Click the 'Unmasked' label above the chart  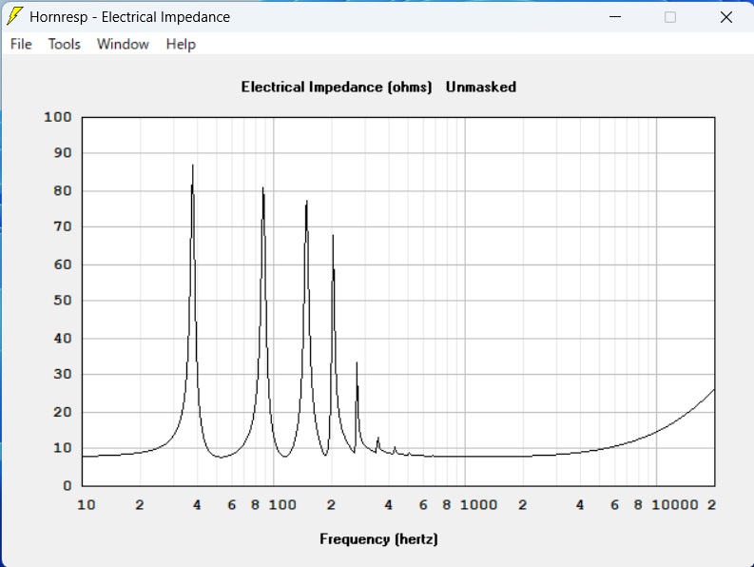(481, 87)
